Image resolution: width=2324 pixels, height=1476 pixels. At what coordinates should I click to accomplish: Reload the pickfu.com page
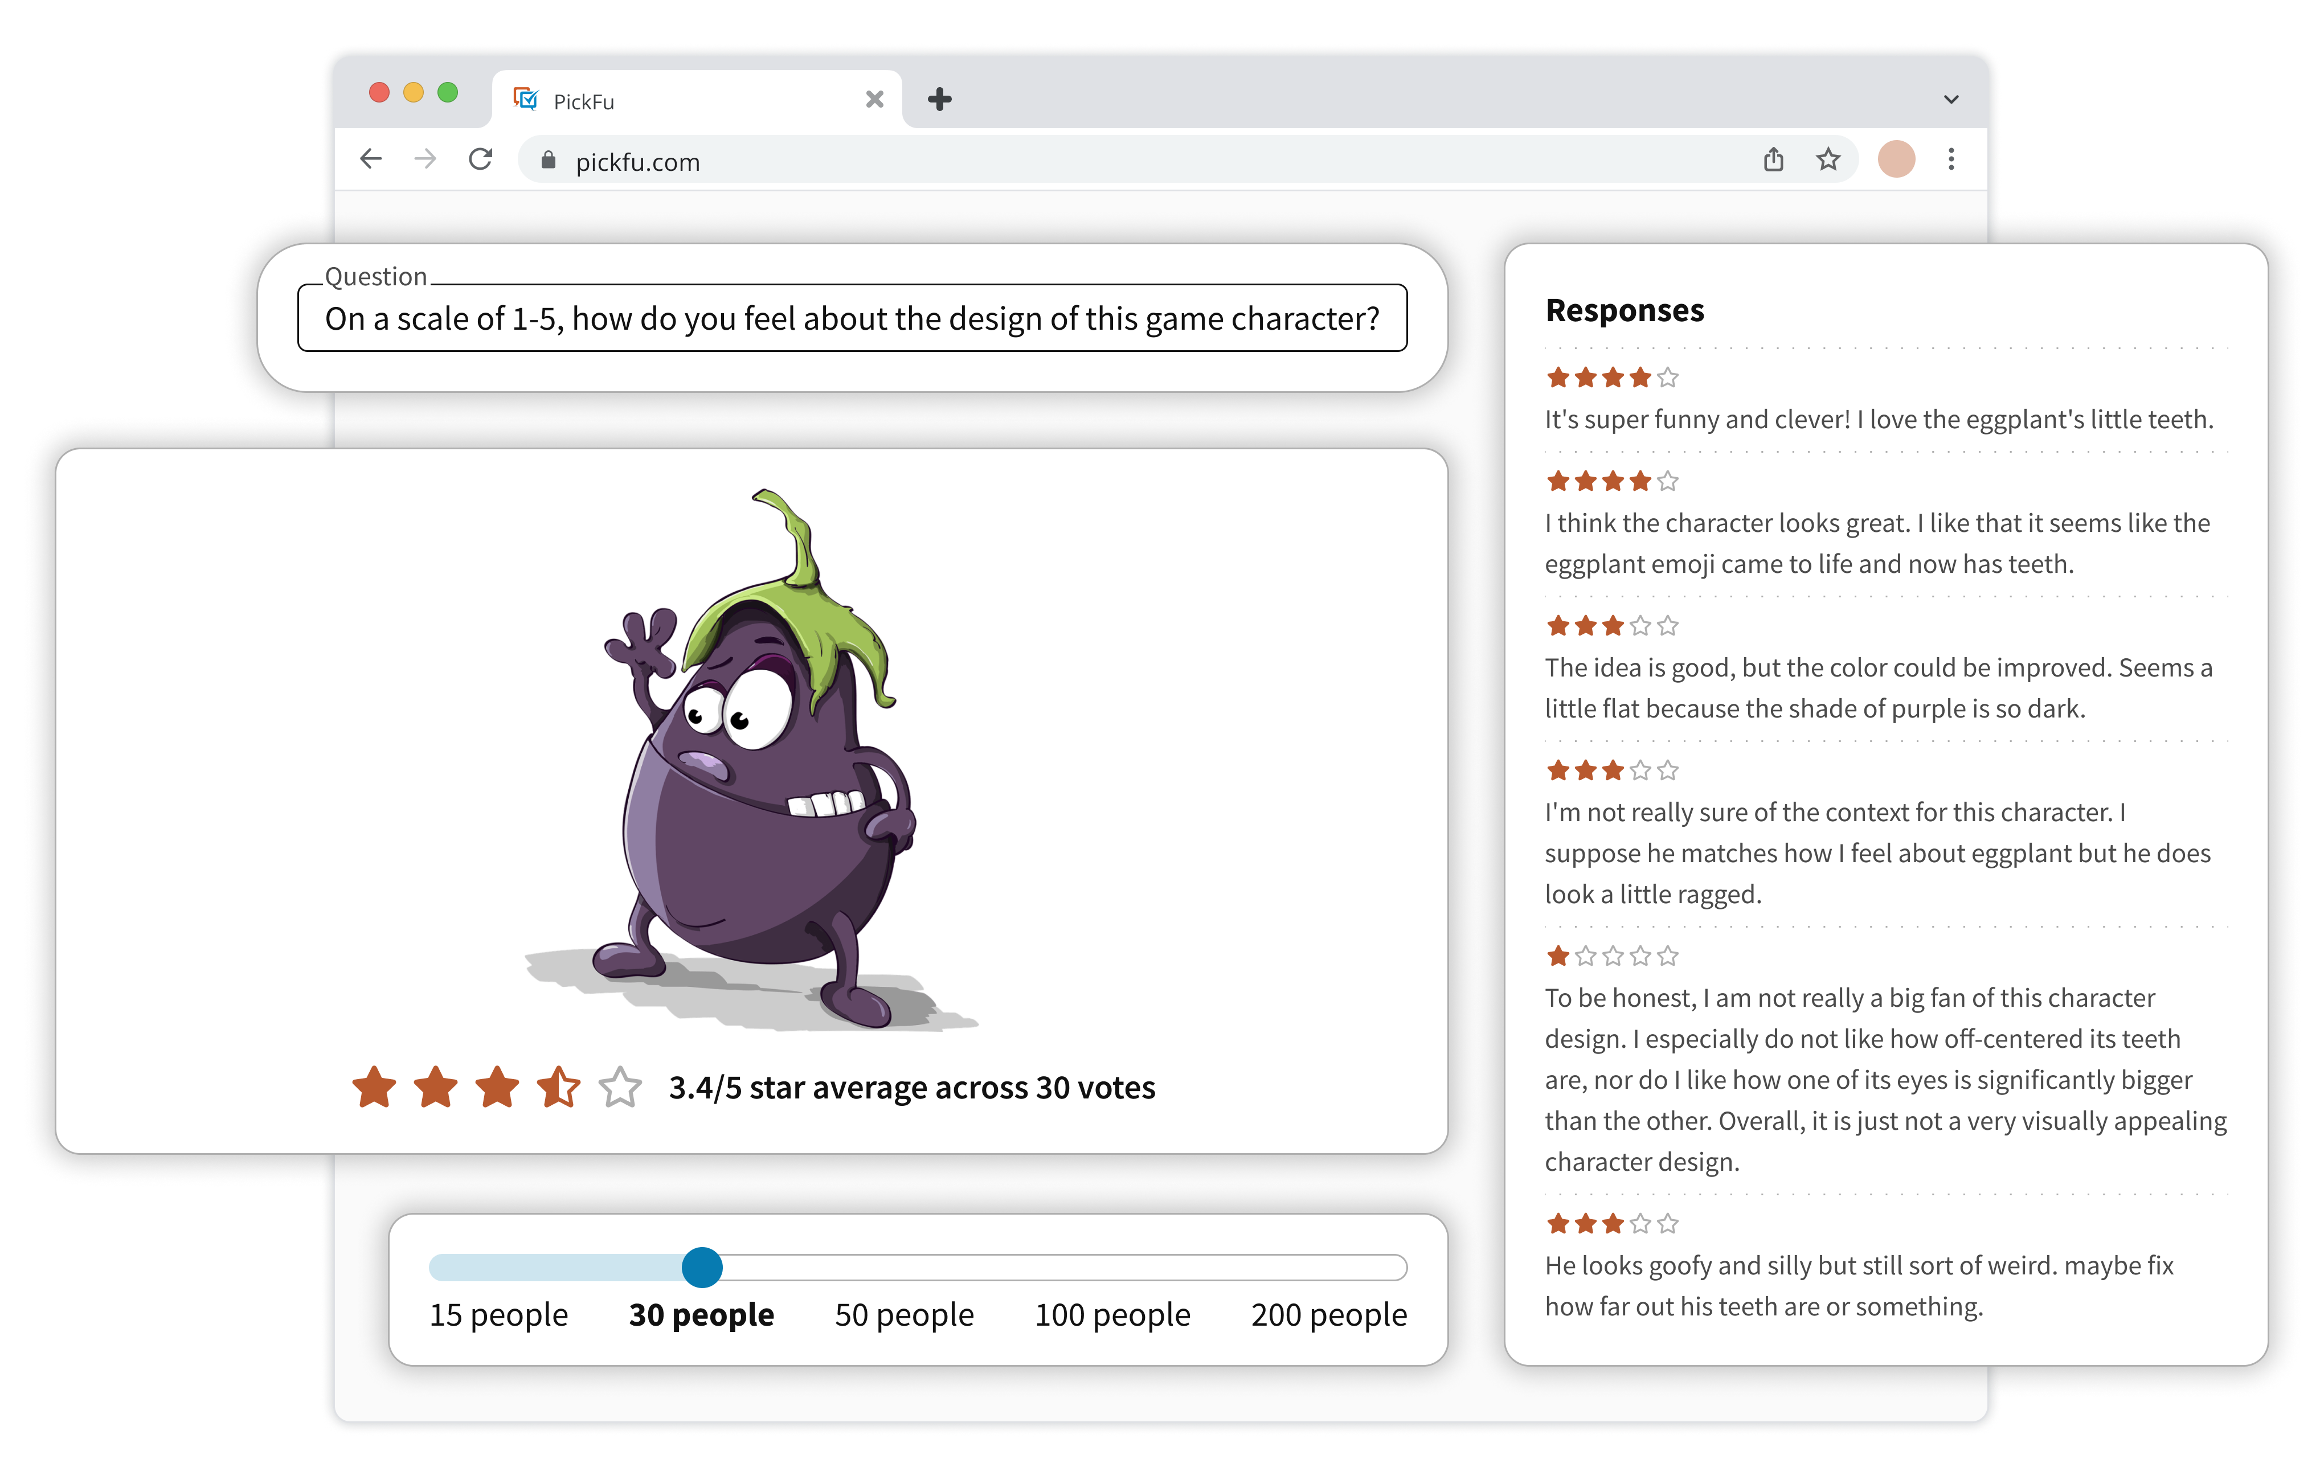(x=481, y=159)
